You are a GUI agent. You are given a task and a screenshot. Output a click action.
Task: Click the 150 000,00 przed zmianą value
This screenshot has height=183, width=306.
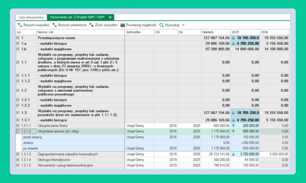click(x=251, y=137)
